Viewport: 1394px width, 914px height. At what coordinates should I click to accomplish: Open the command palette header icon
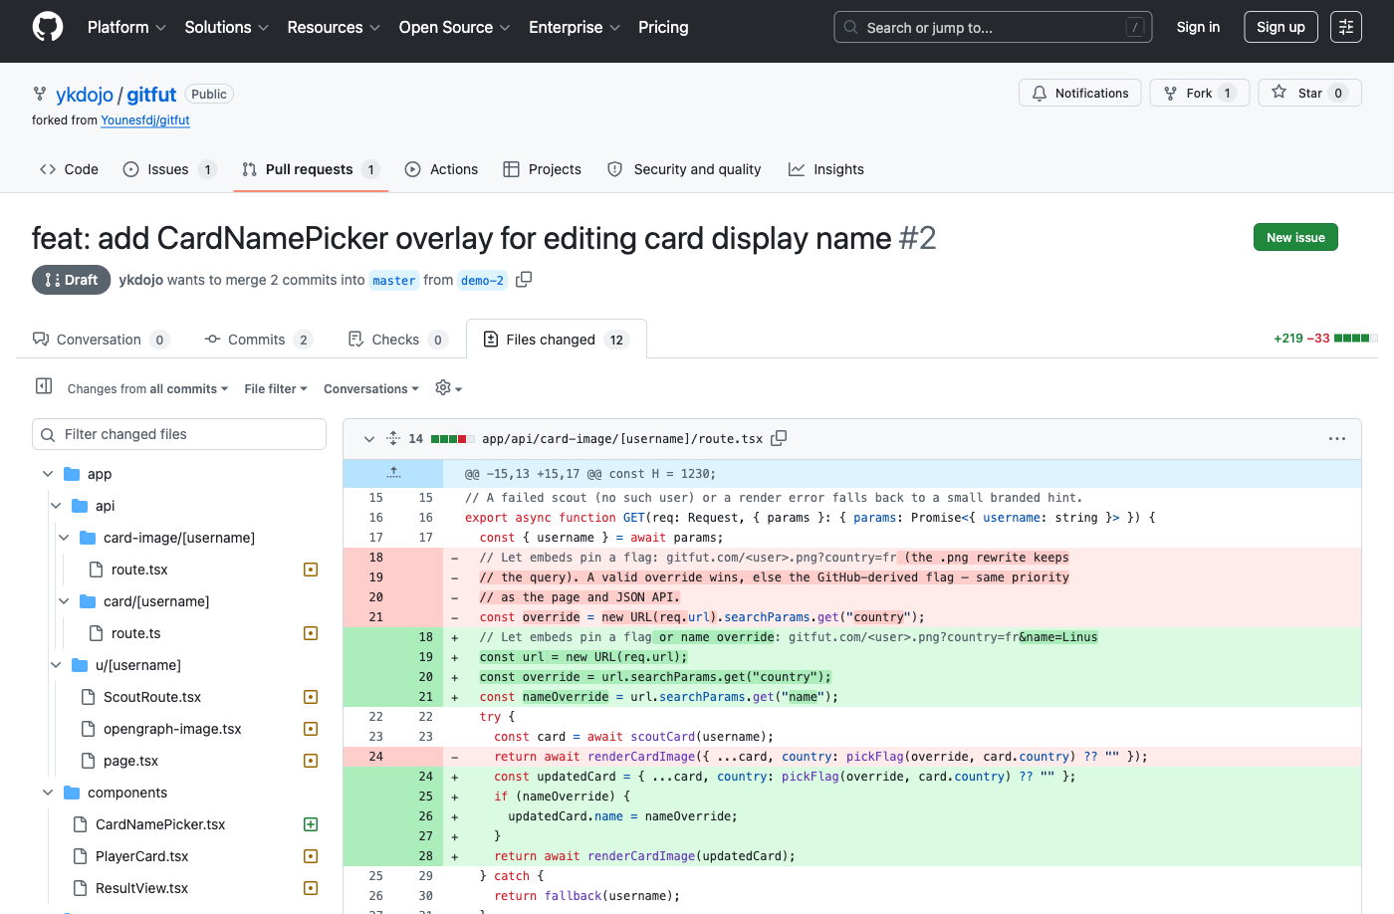pos(1346,27)
